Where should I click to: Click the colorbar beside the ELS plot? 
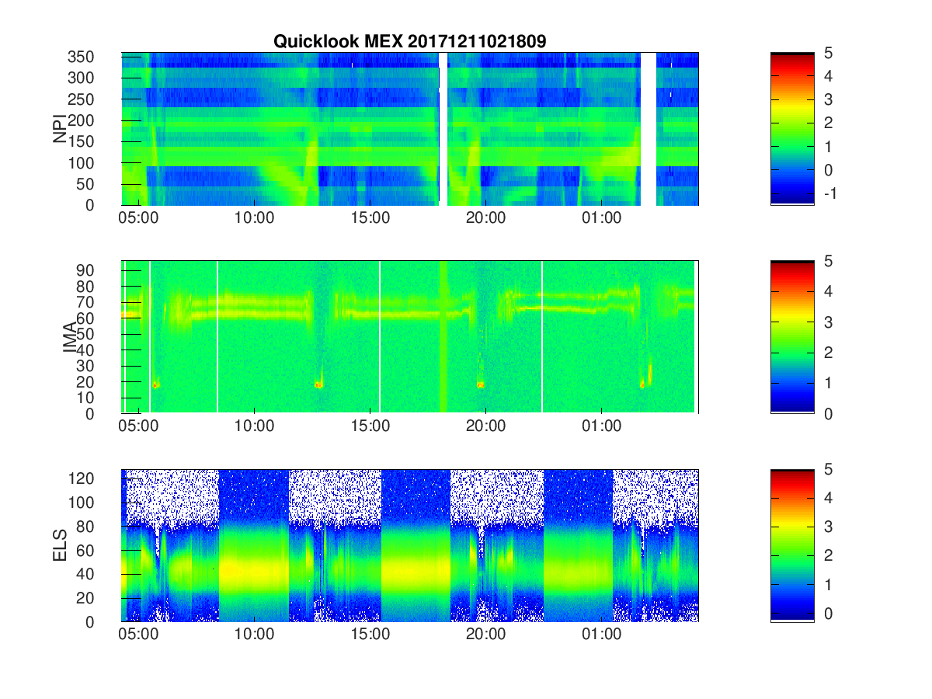(x=792, y=545)
